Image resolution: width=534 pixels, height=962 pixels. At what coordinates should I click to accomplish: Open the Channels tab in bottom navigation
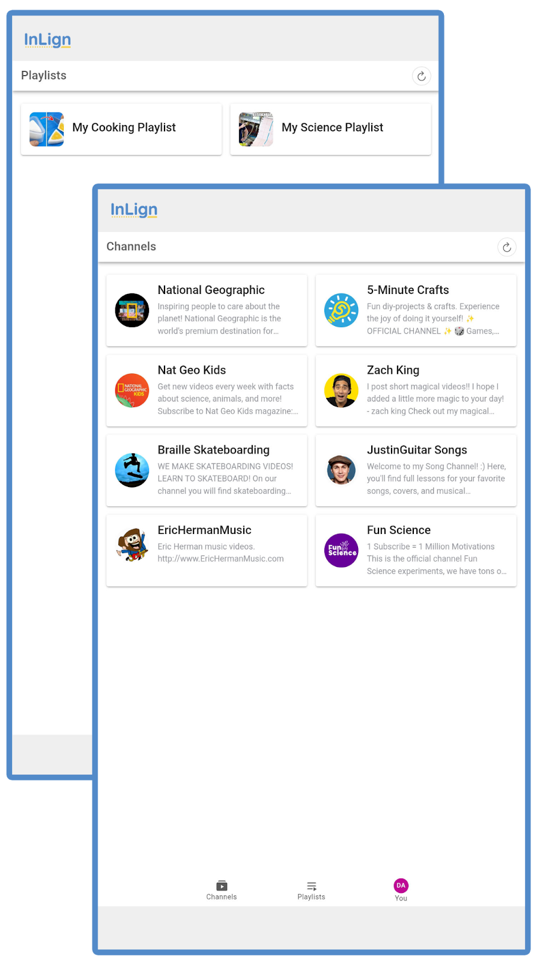pos(222,890)
